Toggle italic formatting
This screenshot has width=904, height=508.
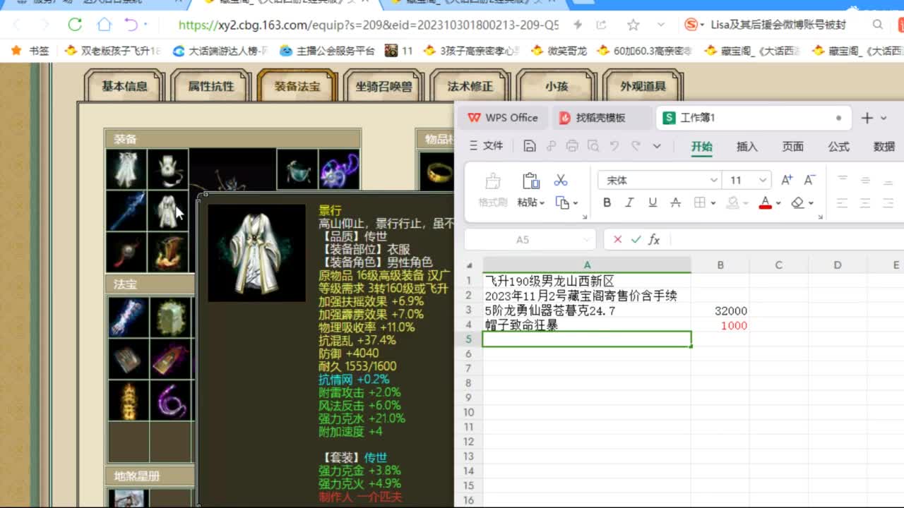(x=629, y=202)
